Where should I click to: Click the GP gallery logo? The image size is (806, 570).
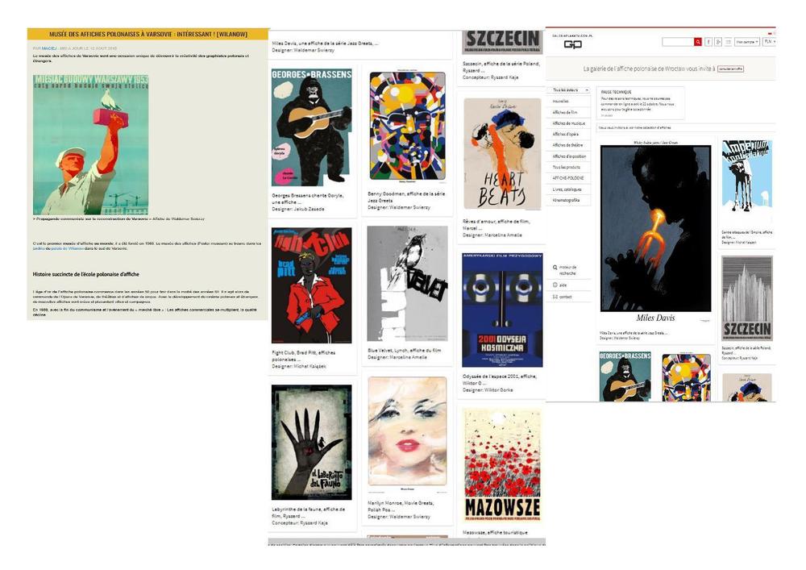click(x=572, y=44)
